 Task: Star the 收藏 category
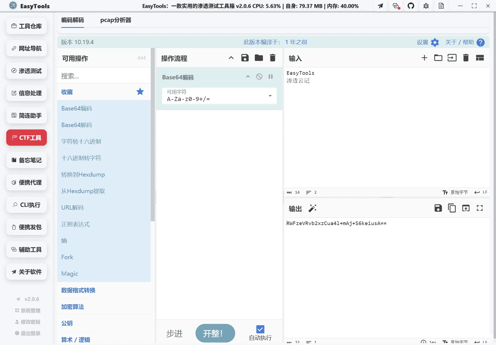(x=140, y=92)
